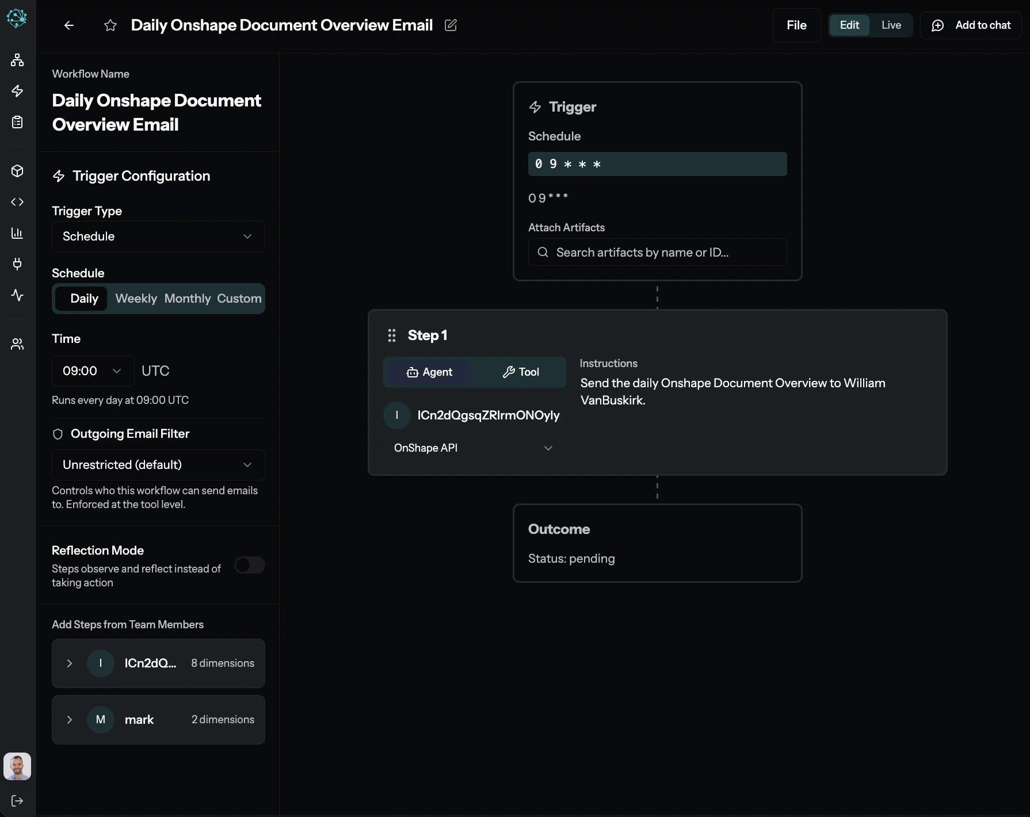Select the Weekly schedule option
The width and height of the screenshot is (1030, 817).
(x=136, y=299)
